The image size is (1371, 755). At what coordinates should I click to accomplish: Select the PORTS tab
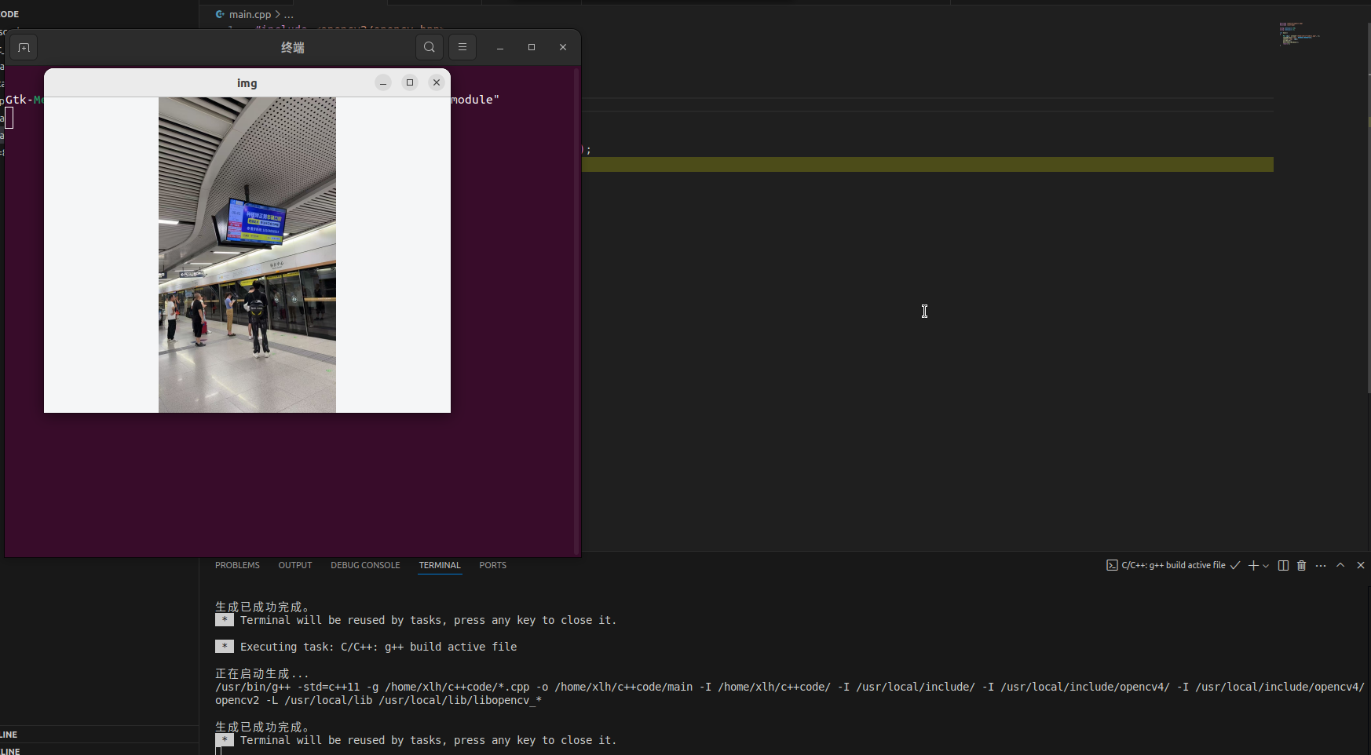492,565
